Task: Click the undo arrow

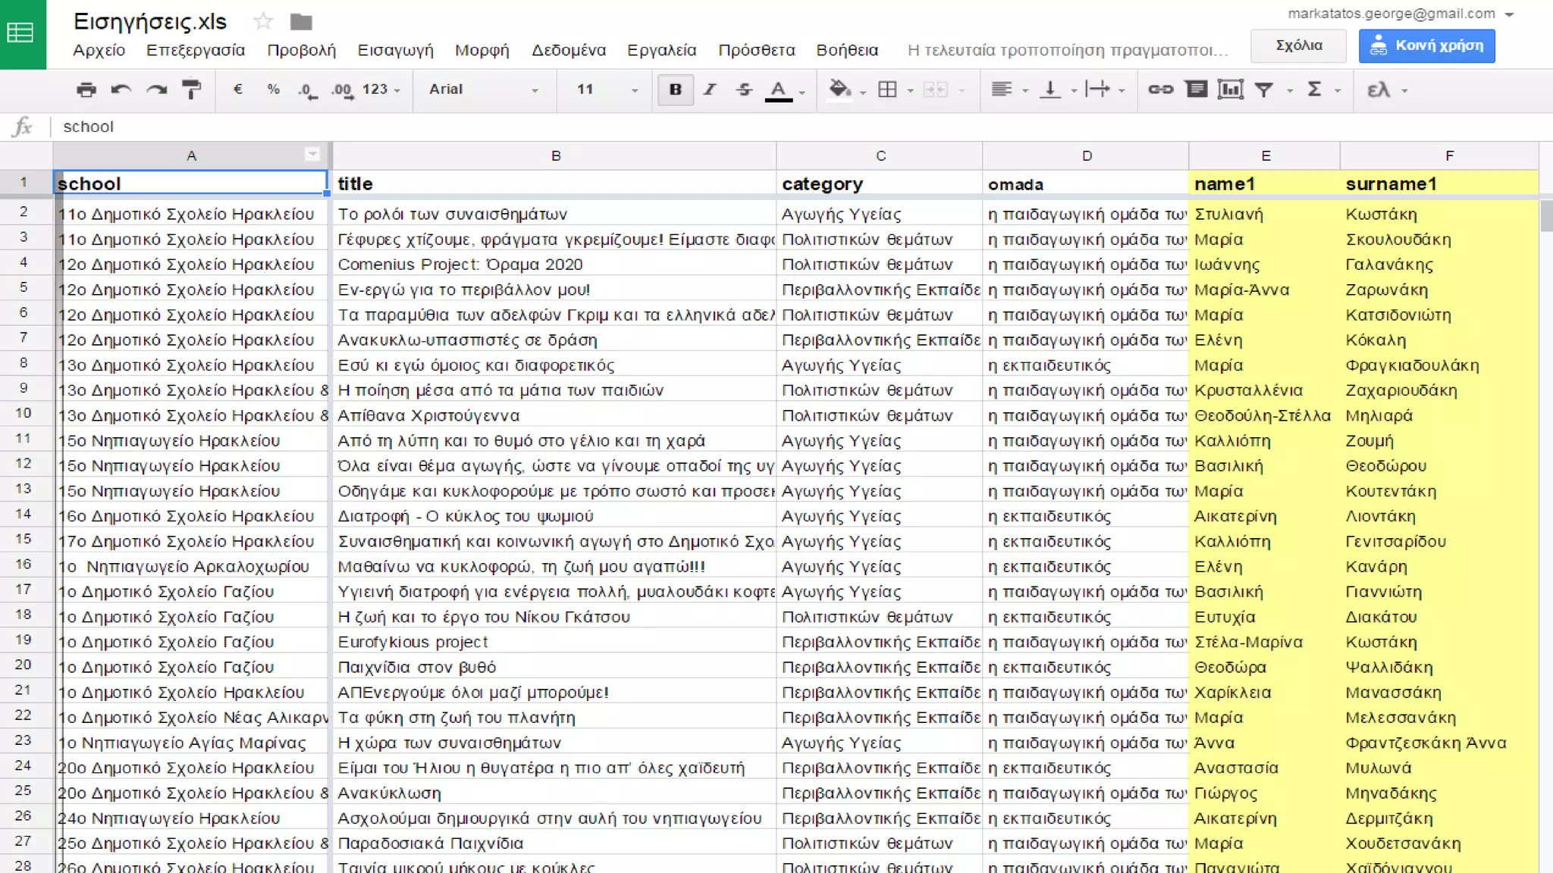Action: point(121,89)
